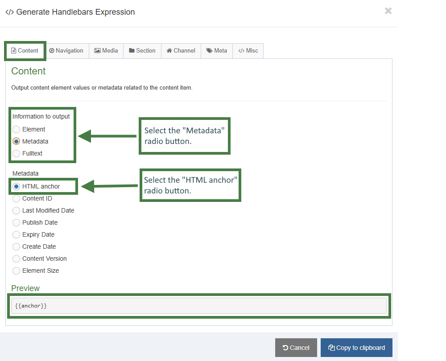Select the Publish Date radio button
Viewport: 446px width, 361px height.
tap(16, 222)
